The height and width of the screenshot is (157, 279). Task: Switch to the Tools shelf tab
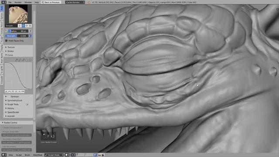click(2, 8)
